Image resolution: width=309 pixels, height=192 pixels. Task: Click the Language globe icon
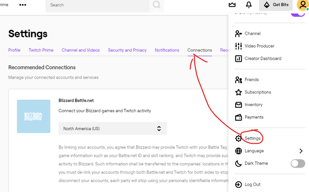point(239,151)
